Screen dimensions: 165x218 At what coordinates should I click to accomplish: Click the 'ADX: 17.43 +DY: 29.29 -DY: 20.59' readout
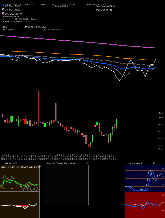coord(21,167)
